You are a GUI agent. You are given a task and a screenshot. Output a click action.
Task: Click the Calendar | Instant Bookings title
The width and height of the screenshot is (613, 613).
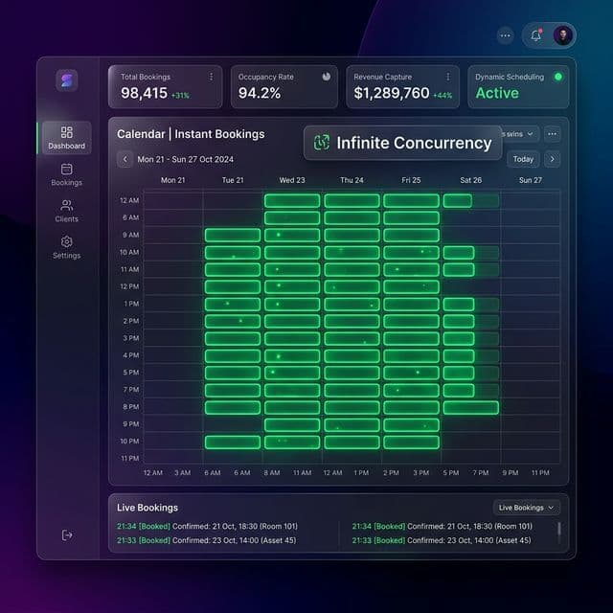(x=191, y=134)
